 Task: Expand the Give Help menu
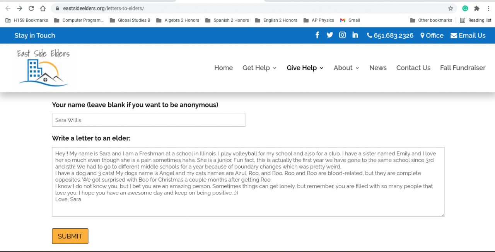point(305,68)
